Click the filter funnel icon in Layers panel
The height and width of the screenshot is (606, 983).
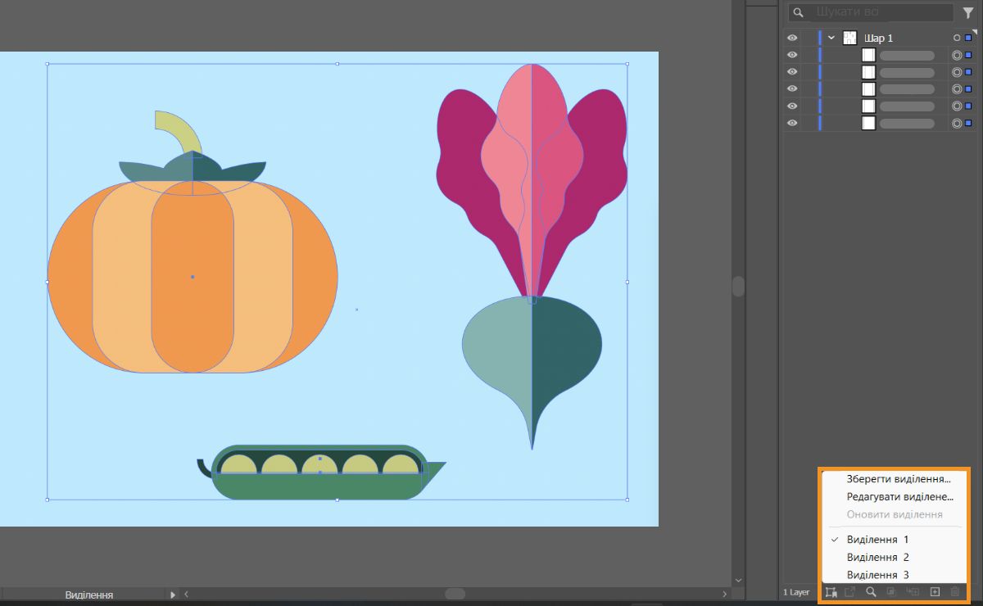[967, 13]
